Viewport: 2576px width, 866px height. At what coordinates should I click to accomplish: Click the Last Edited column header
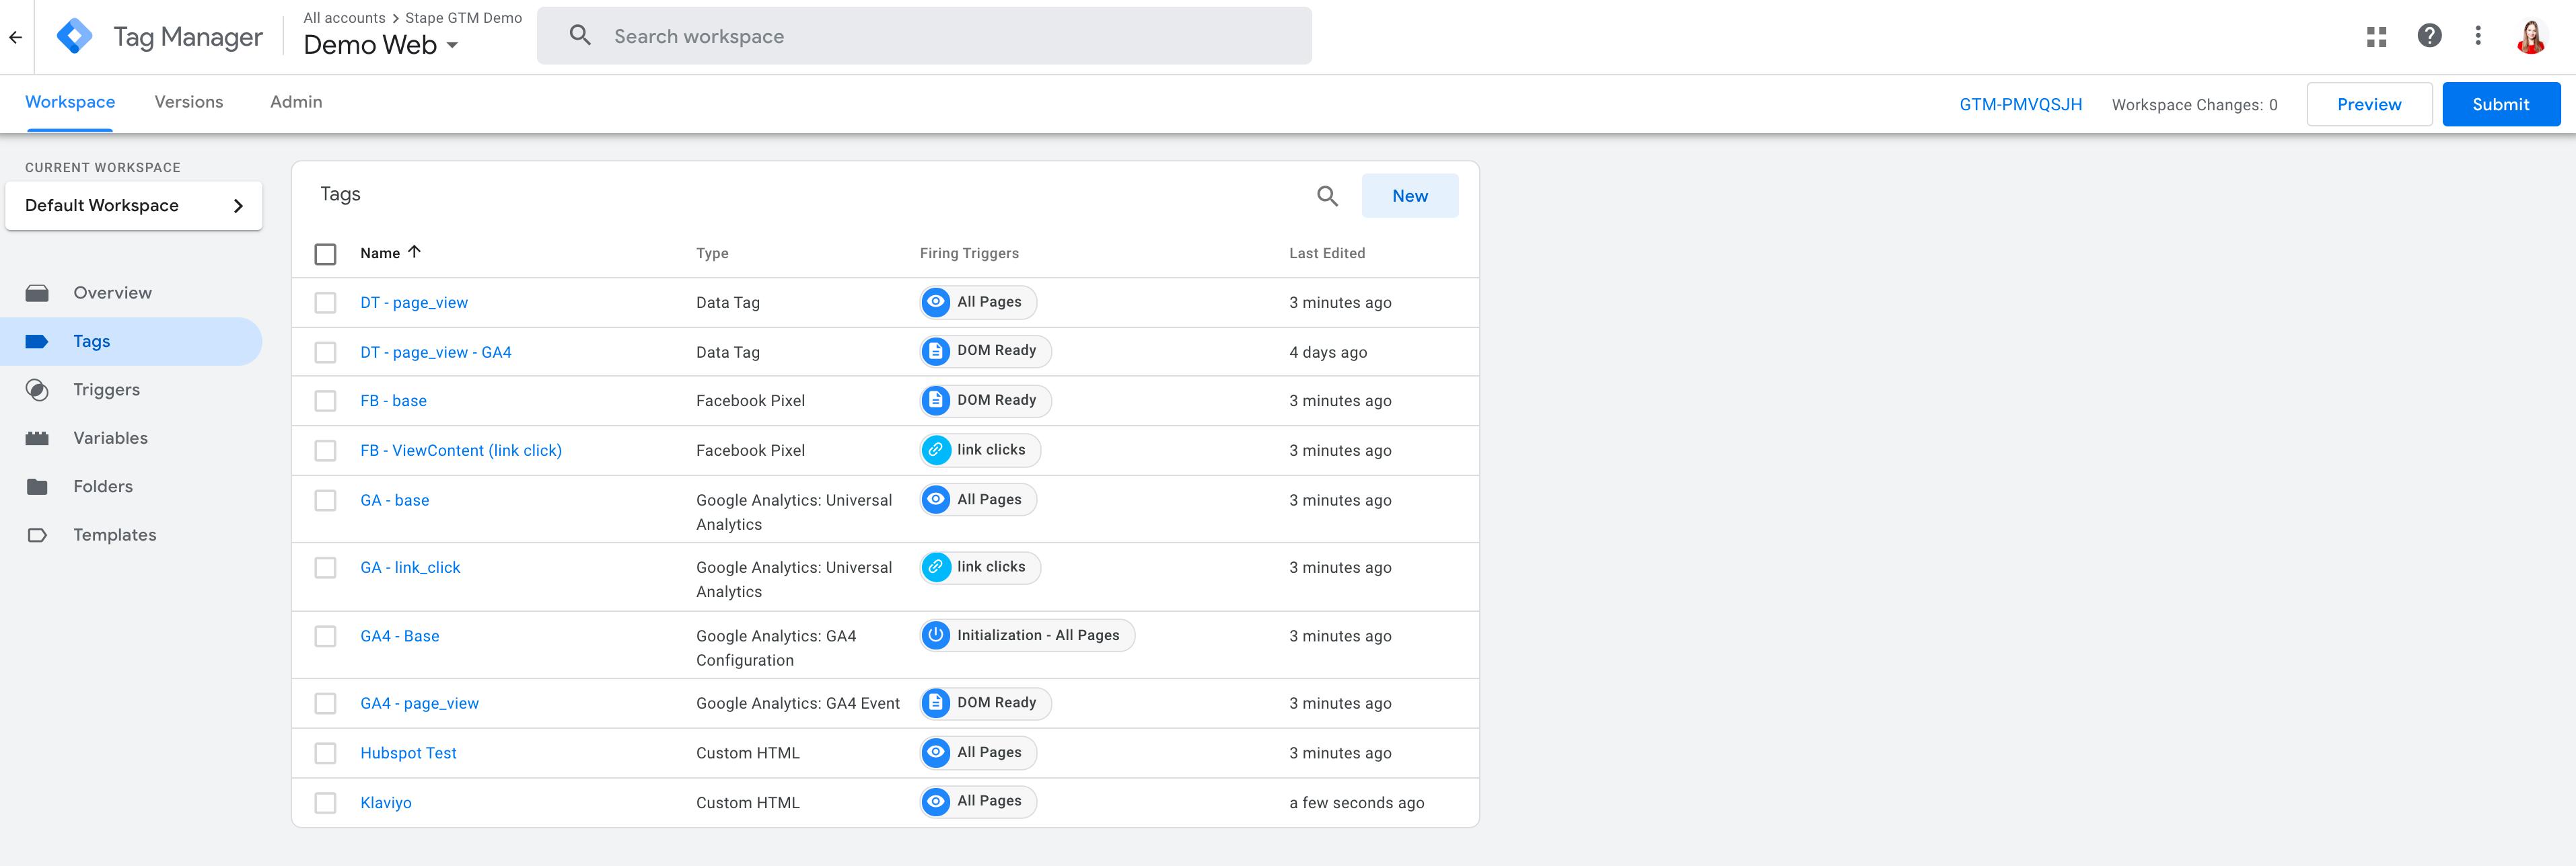click(x=1327, y=253)
